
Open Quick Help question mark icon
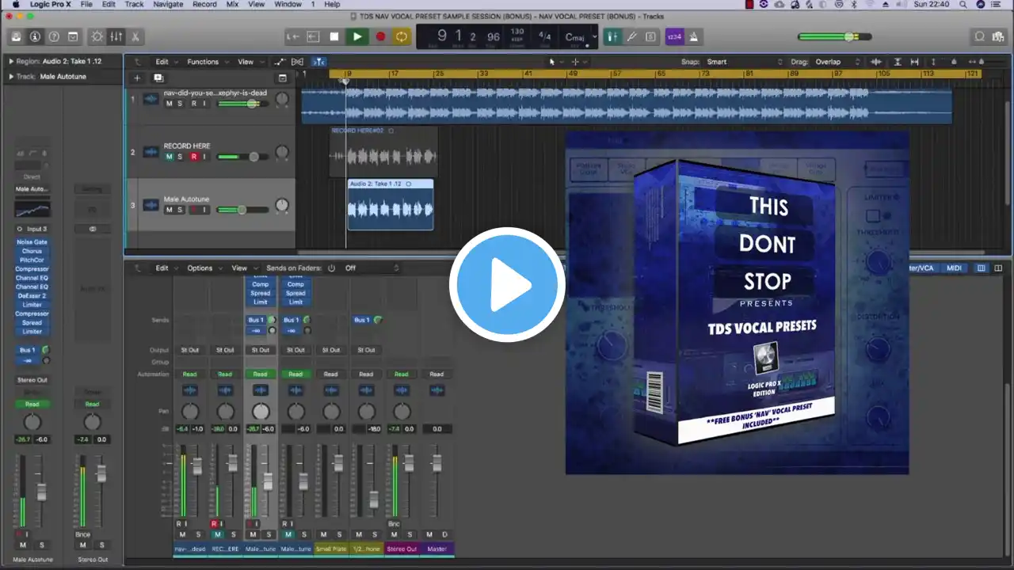click(54, 36)
